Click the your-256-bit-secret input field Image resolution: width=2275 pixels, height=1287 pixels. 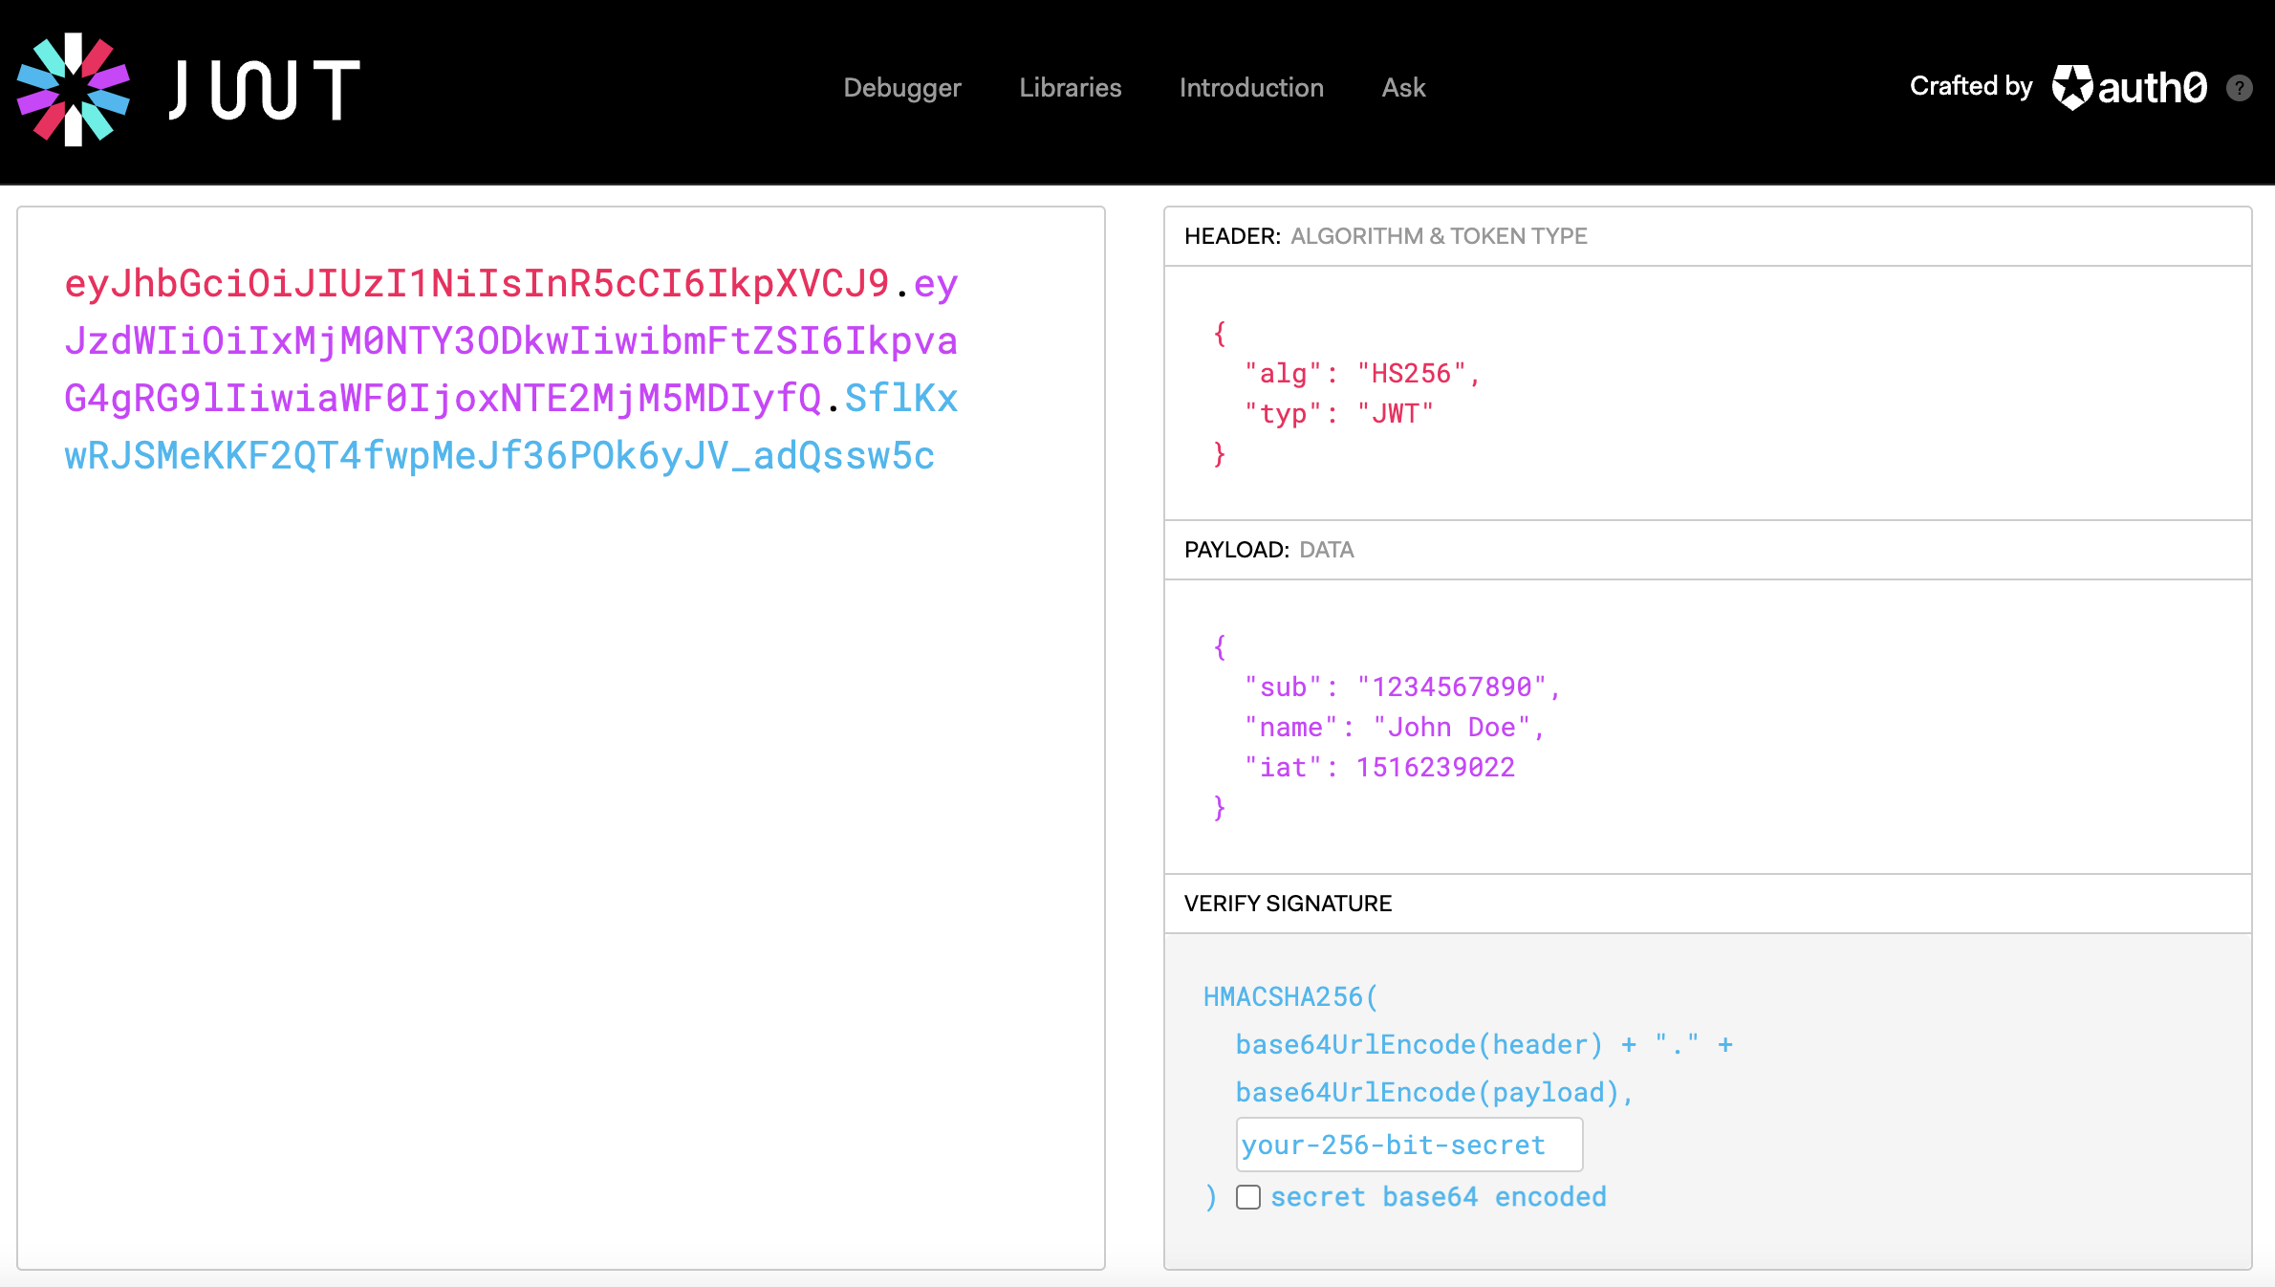(x=1408, y=1145)
